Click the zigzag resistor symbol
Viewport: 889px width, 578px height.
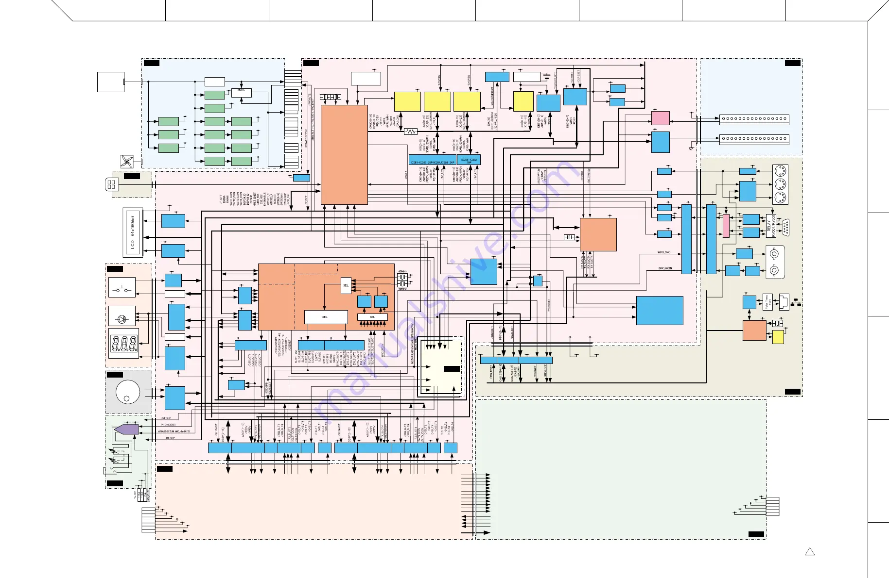click(x=411, y=132)
